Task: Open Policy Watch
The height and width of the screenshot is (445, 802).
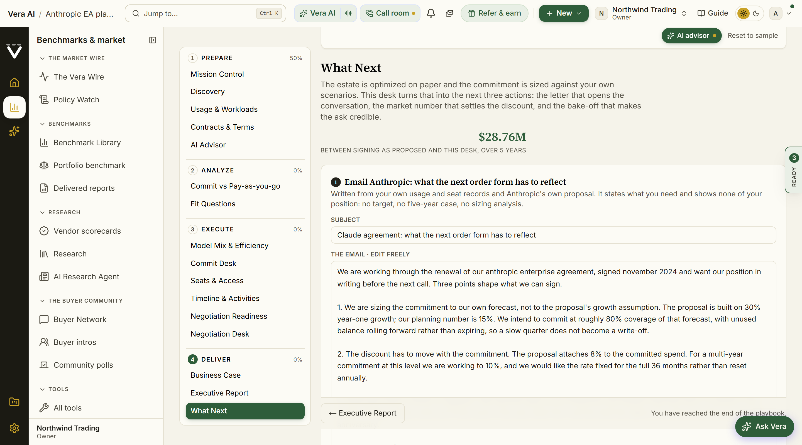Action: (97, 100)
